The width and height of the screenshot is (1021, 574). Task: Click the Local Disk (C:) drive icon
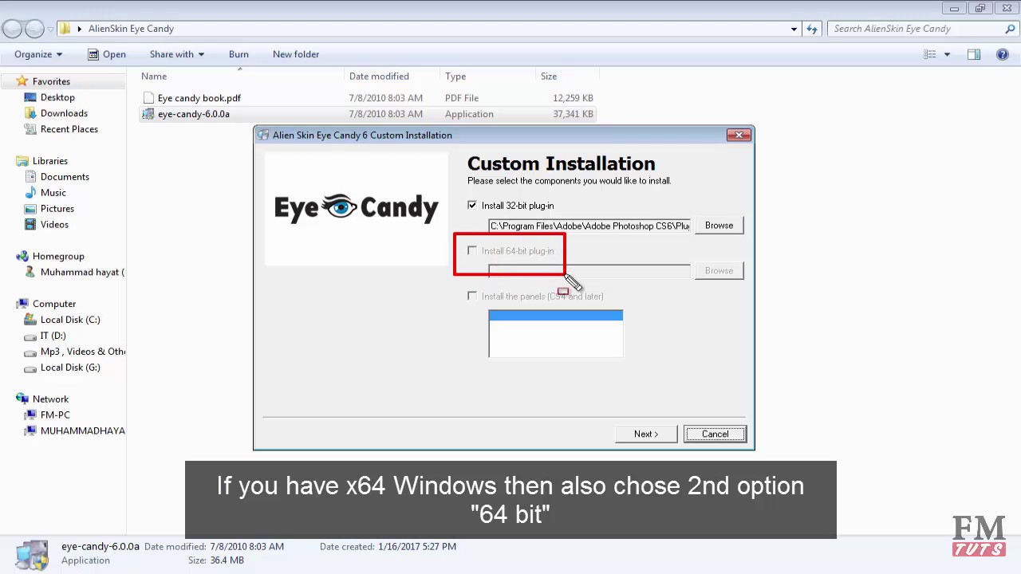30,320
